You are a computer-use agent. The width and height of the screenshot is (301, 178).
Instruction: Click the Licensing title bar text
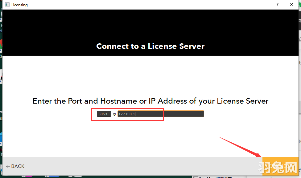coord(19,5)
